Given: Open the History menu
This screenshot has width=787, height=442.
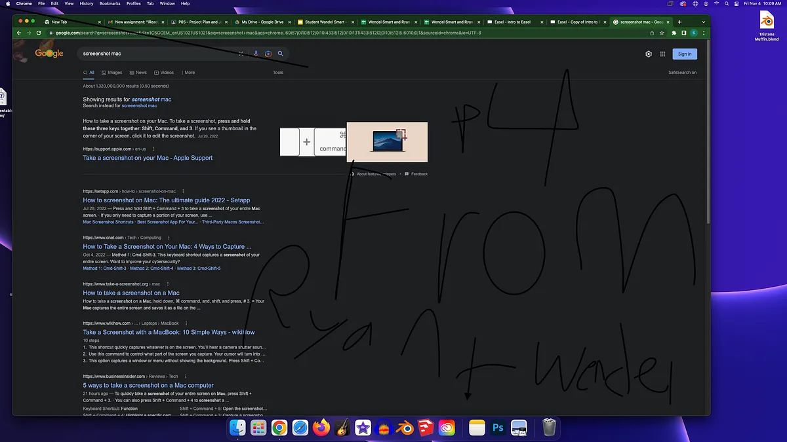Looking at the screenshot, I should tap(87, 3).
